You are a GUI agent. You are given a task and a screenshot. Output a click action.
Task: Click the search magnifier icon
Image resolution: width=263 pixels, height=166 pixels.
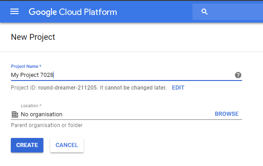pyautogui.click(x=204, y=12)
